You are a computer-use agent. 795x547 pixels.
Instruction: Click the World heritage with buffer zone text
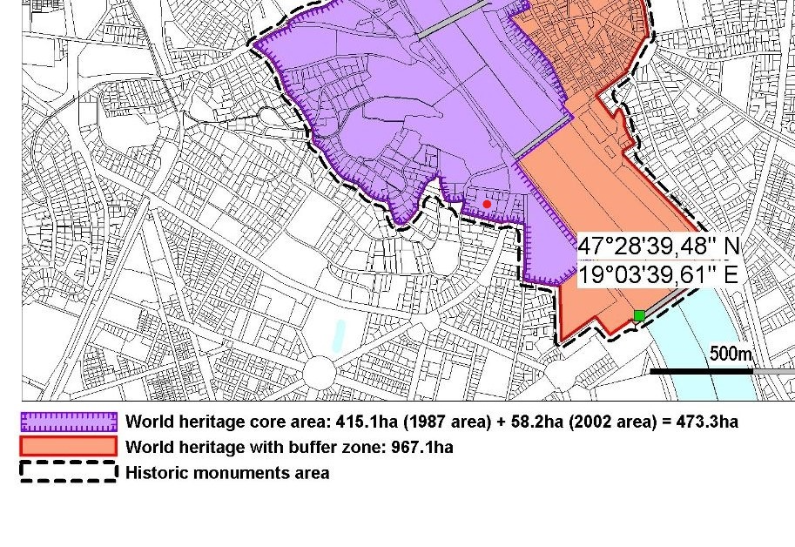pyautogui.click(x=289, y=447)
